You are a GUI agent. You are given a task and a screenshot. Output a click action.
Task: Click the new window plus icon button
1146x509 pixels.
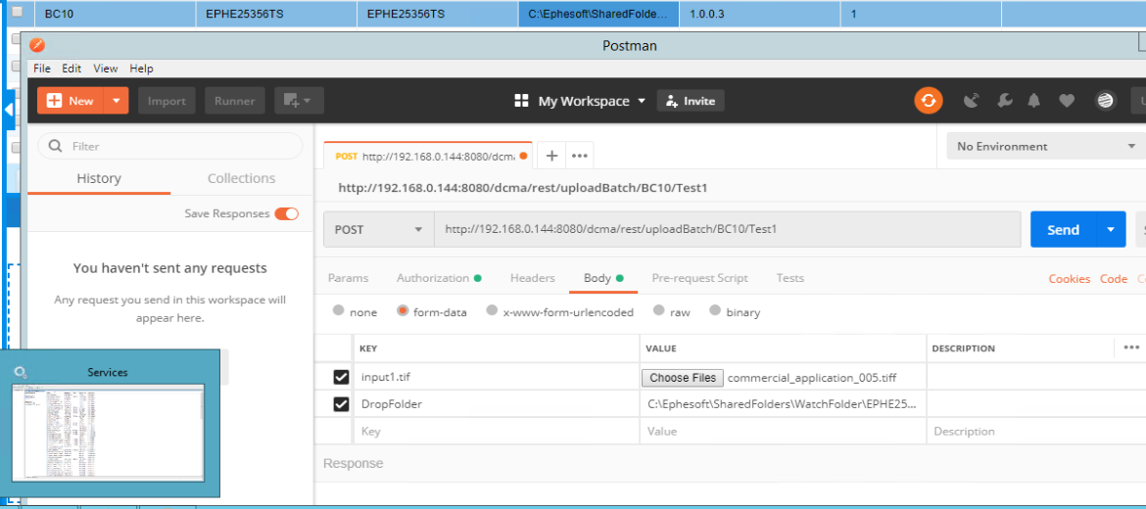tap(299, 101)
